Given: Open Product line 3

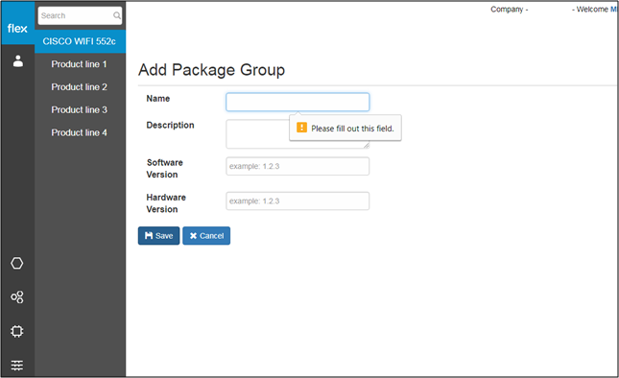Looking at the screenshot, I should [79, 110].
